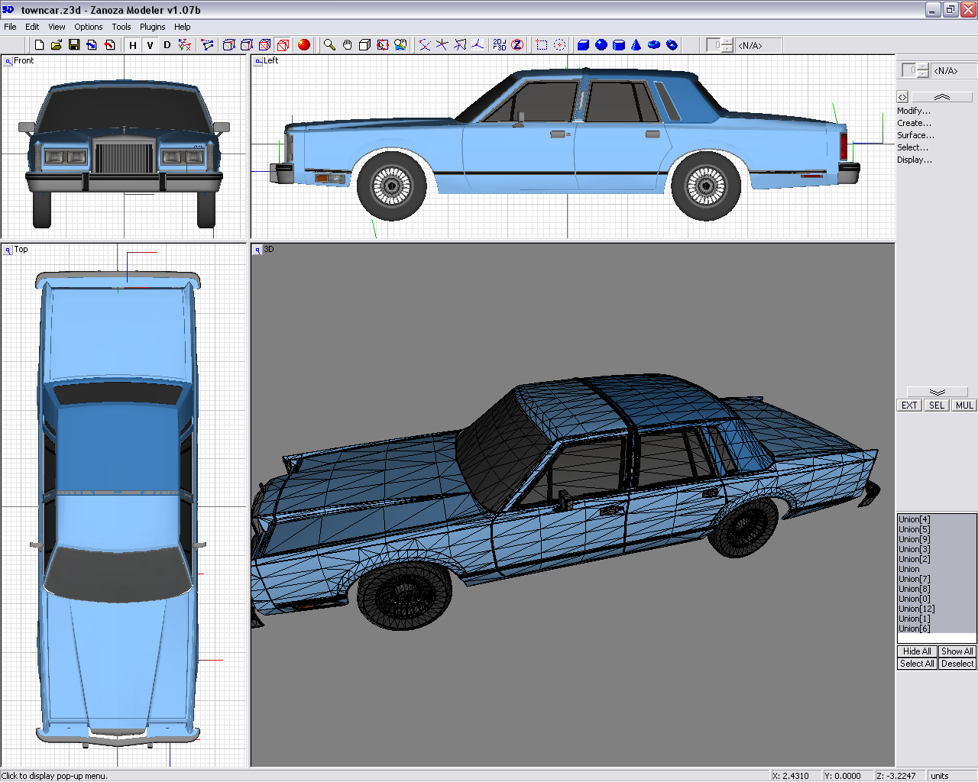Open the Tools menu

(121, 27)
